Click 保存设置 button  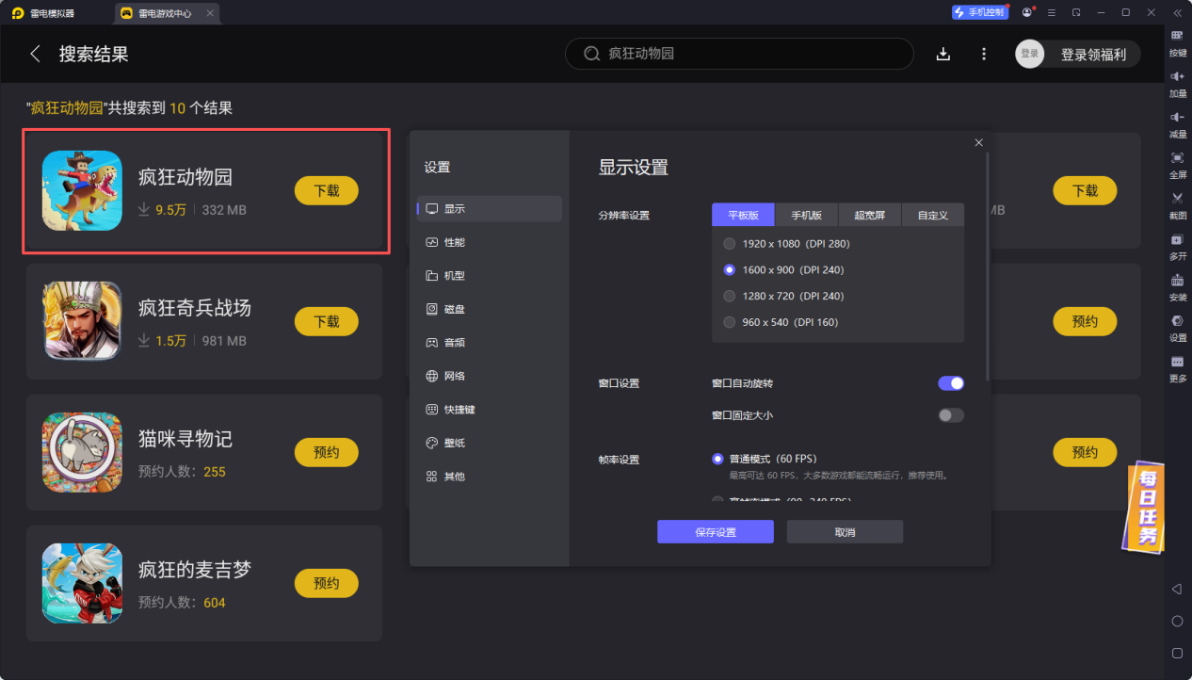(716, 532)
